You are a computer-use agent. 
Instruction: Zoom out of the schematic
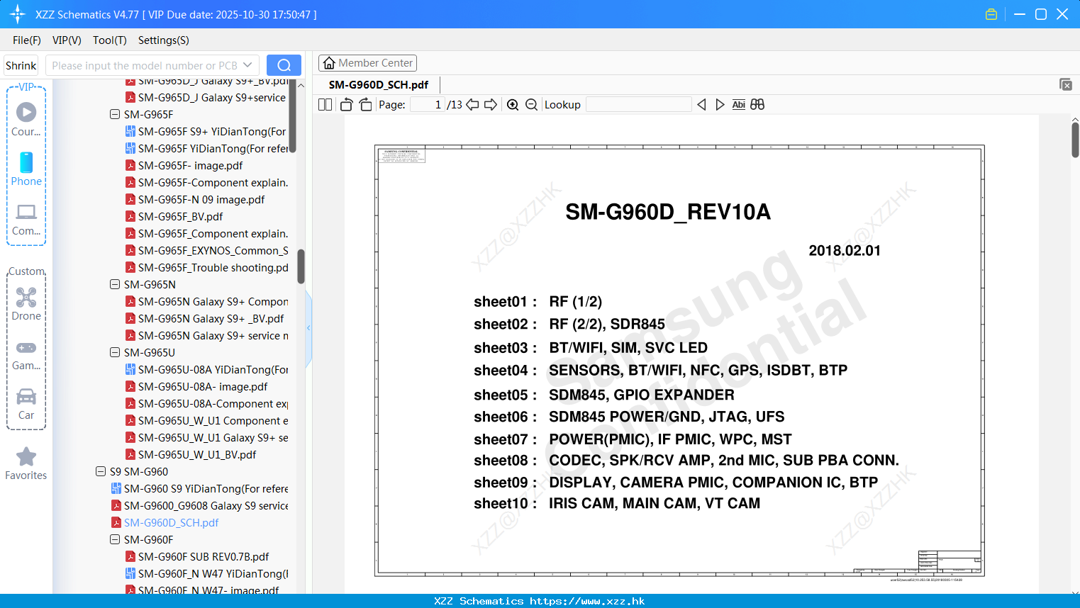[x=531, y=105]
